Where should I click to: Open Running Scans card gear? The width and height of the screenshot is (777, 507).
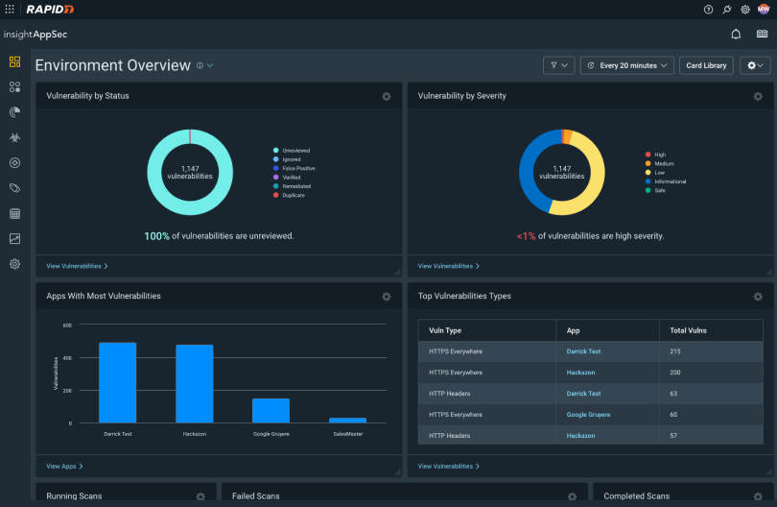point(200,496)
